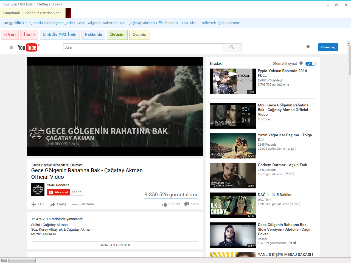Subscribe with the Abone ol button
Viewport: 351px width, 263px height.
pyautogui.click(x=58, y=192)
